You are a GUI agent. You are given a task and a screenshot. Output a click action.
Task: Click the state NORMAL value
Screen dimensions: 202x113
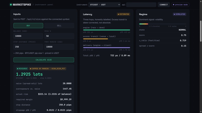click(x=182, y=30)
